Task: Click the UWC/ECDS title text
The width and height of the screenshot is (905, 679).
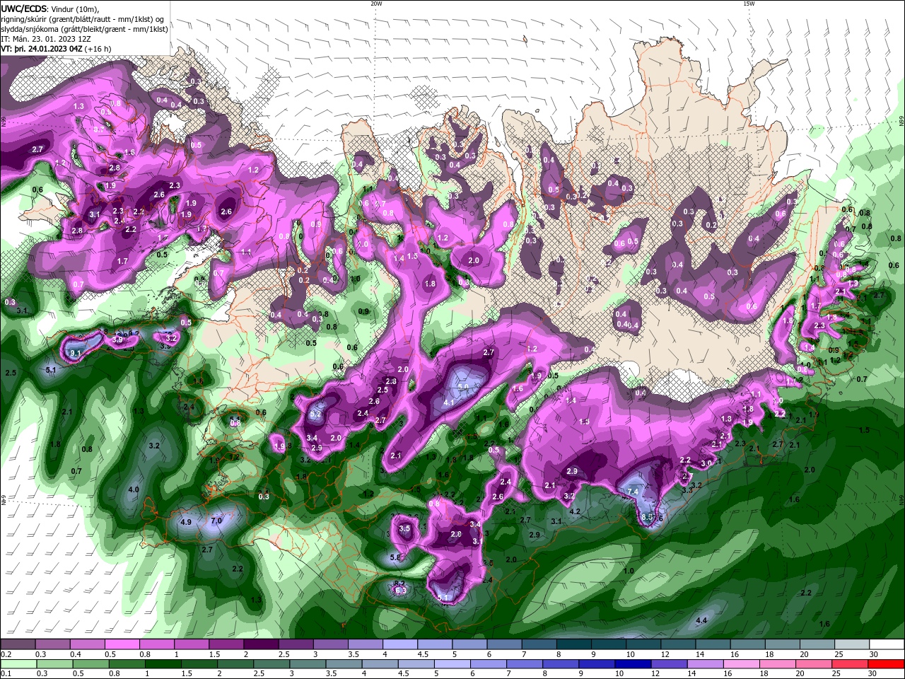Action: click(25, 8)
